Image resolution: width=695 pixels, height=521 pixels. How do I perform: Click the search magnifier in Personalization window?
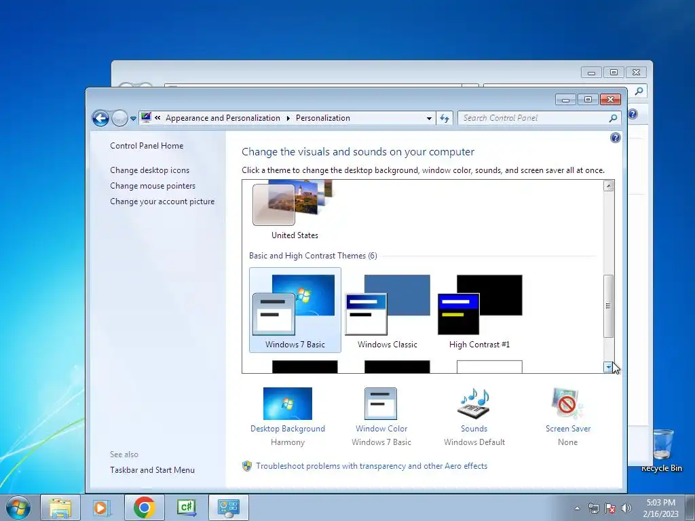pos(613,118)
